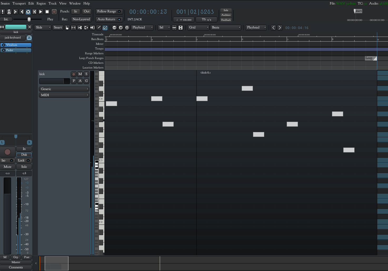The height and width of the screenshot is (271, 388).
Task: Open the Sel visible tracks dropdown
Action: pyautogui.click(x=164, y=27)
